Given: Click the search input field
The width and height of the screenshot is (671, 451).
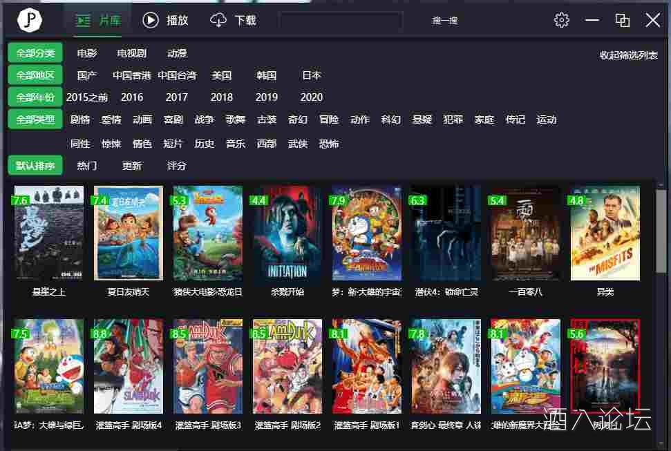Looking at the screenshot, I should [341, 20].
